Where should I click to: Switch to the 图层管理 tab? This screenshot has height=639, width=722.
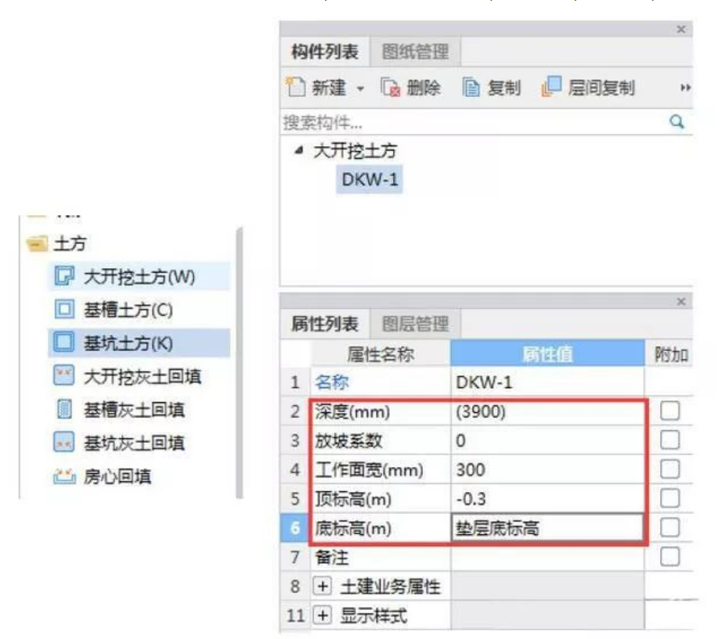(415, 324)
